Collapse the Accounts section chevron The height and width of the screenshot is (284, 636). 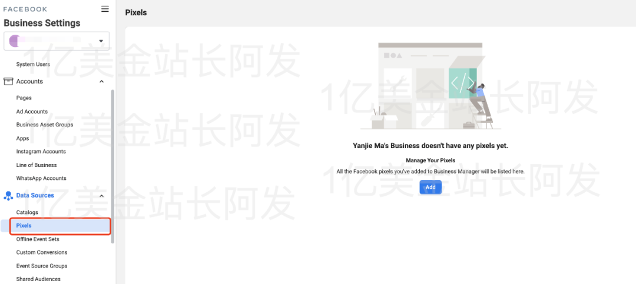click(x=101, y=81)
